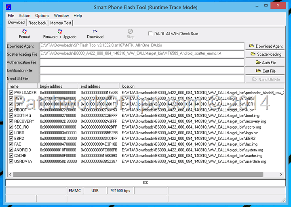This screenshot has height=207, width=291.
Task: Click FAC begin address 0x0000000004780000
Action: (x=58, y=144)
